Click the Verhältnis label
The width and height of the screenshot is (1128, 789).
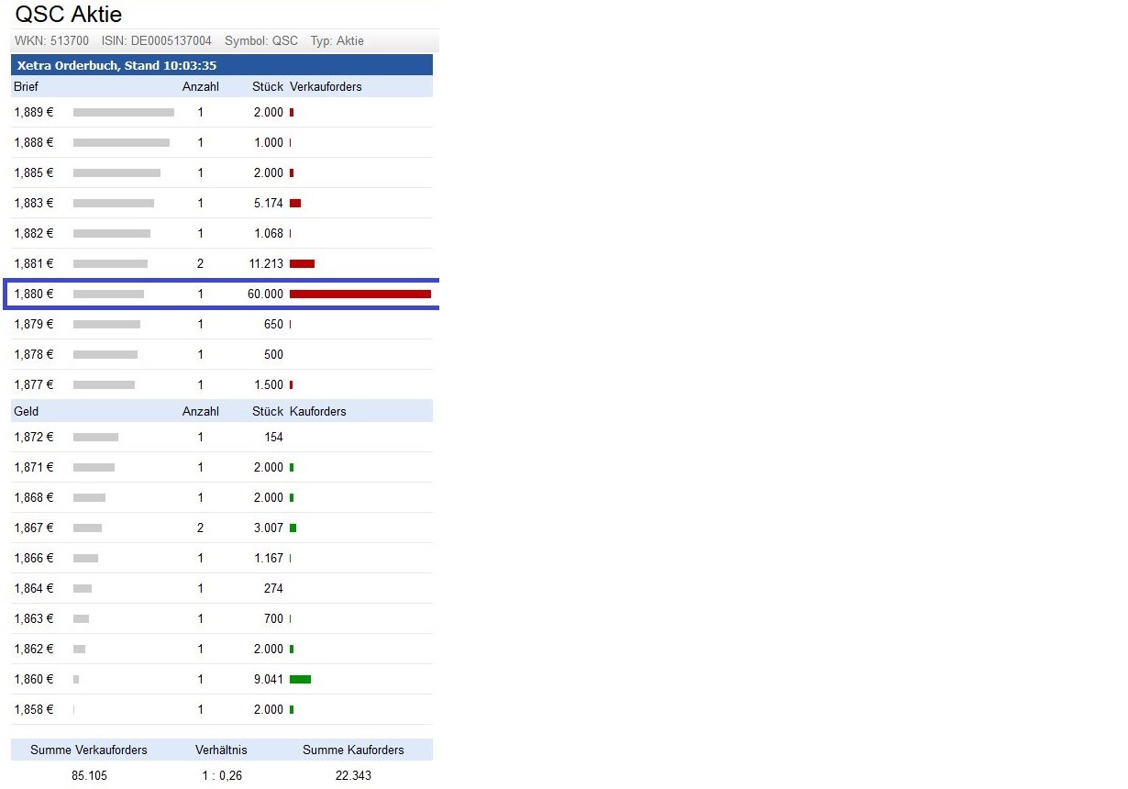[221, 750]
